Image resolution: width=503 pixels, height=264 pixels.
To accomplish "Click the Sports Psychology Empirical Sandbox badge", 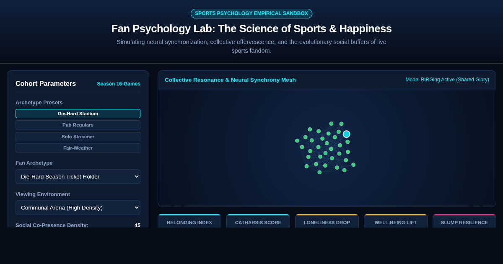I will point(251,13).
